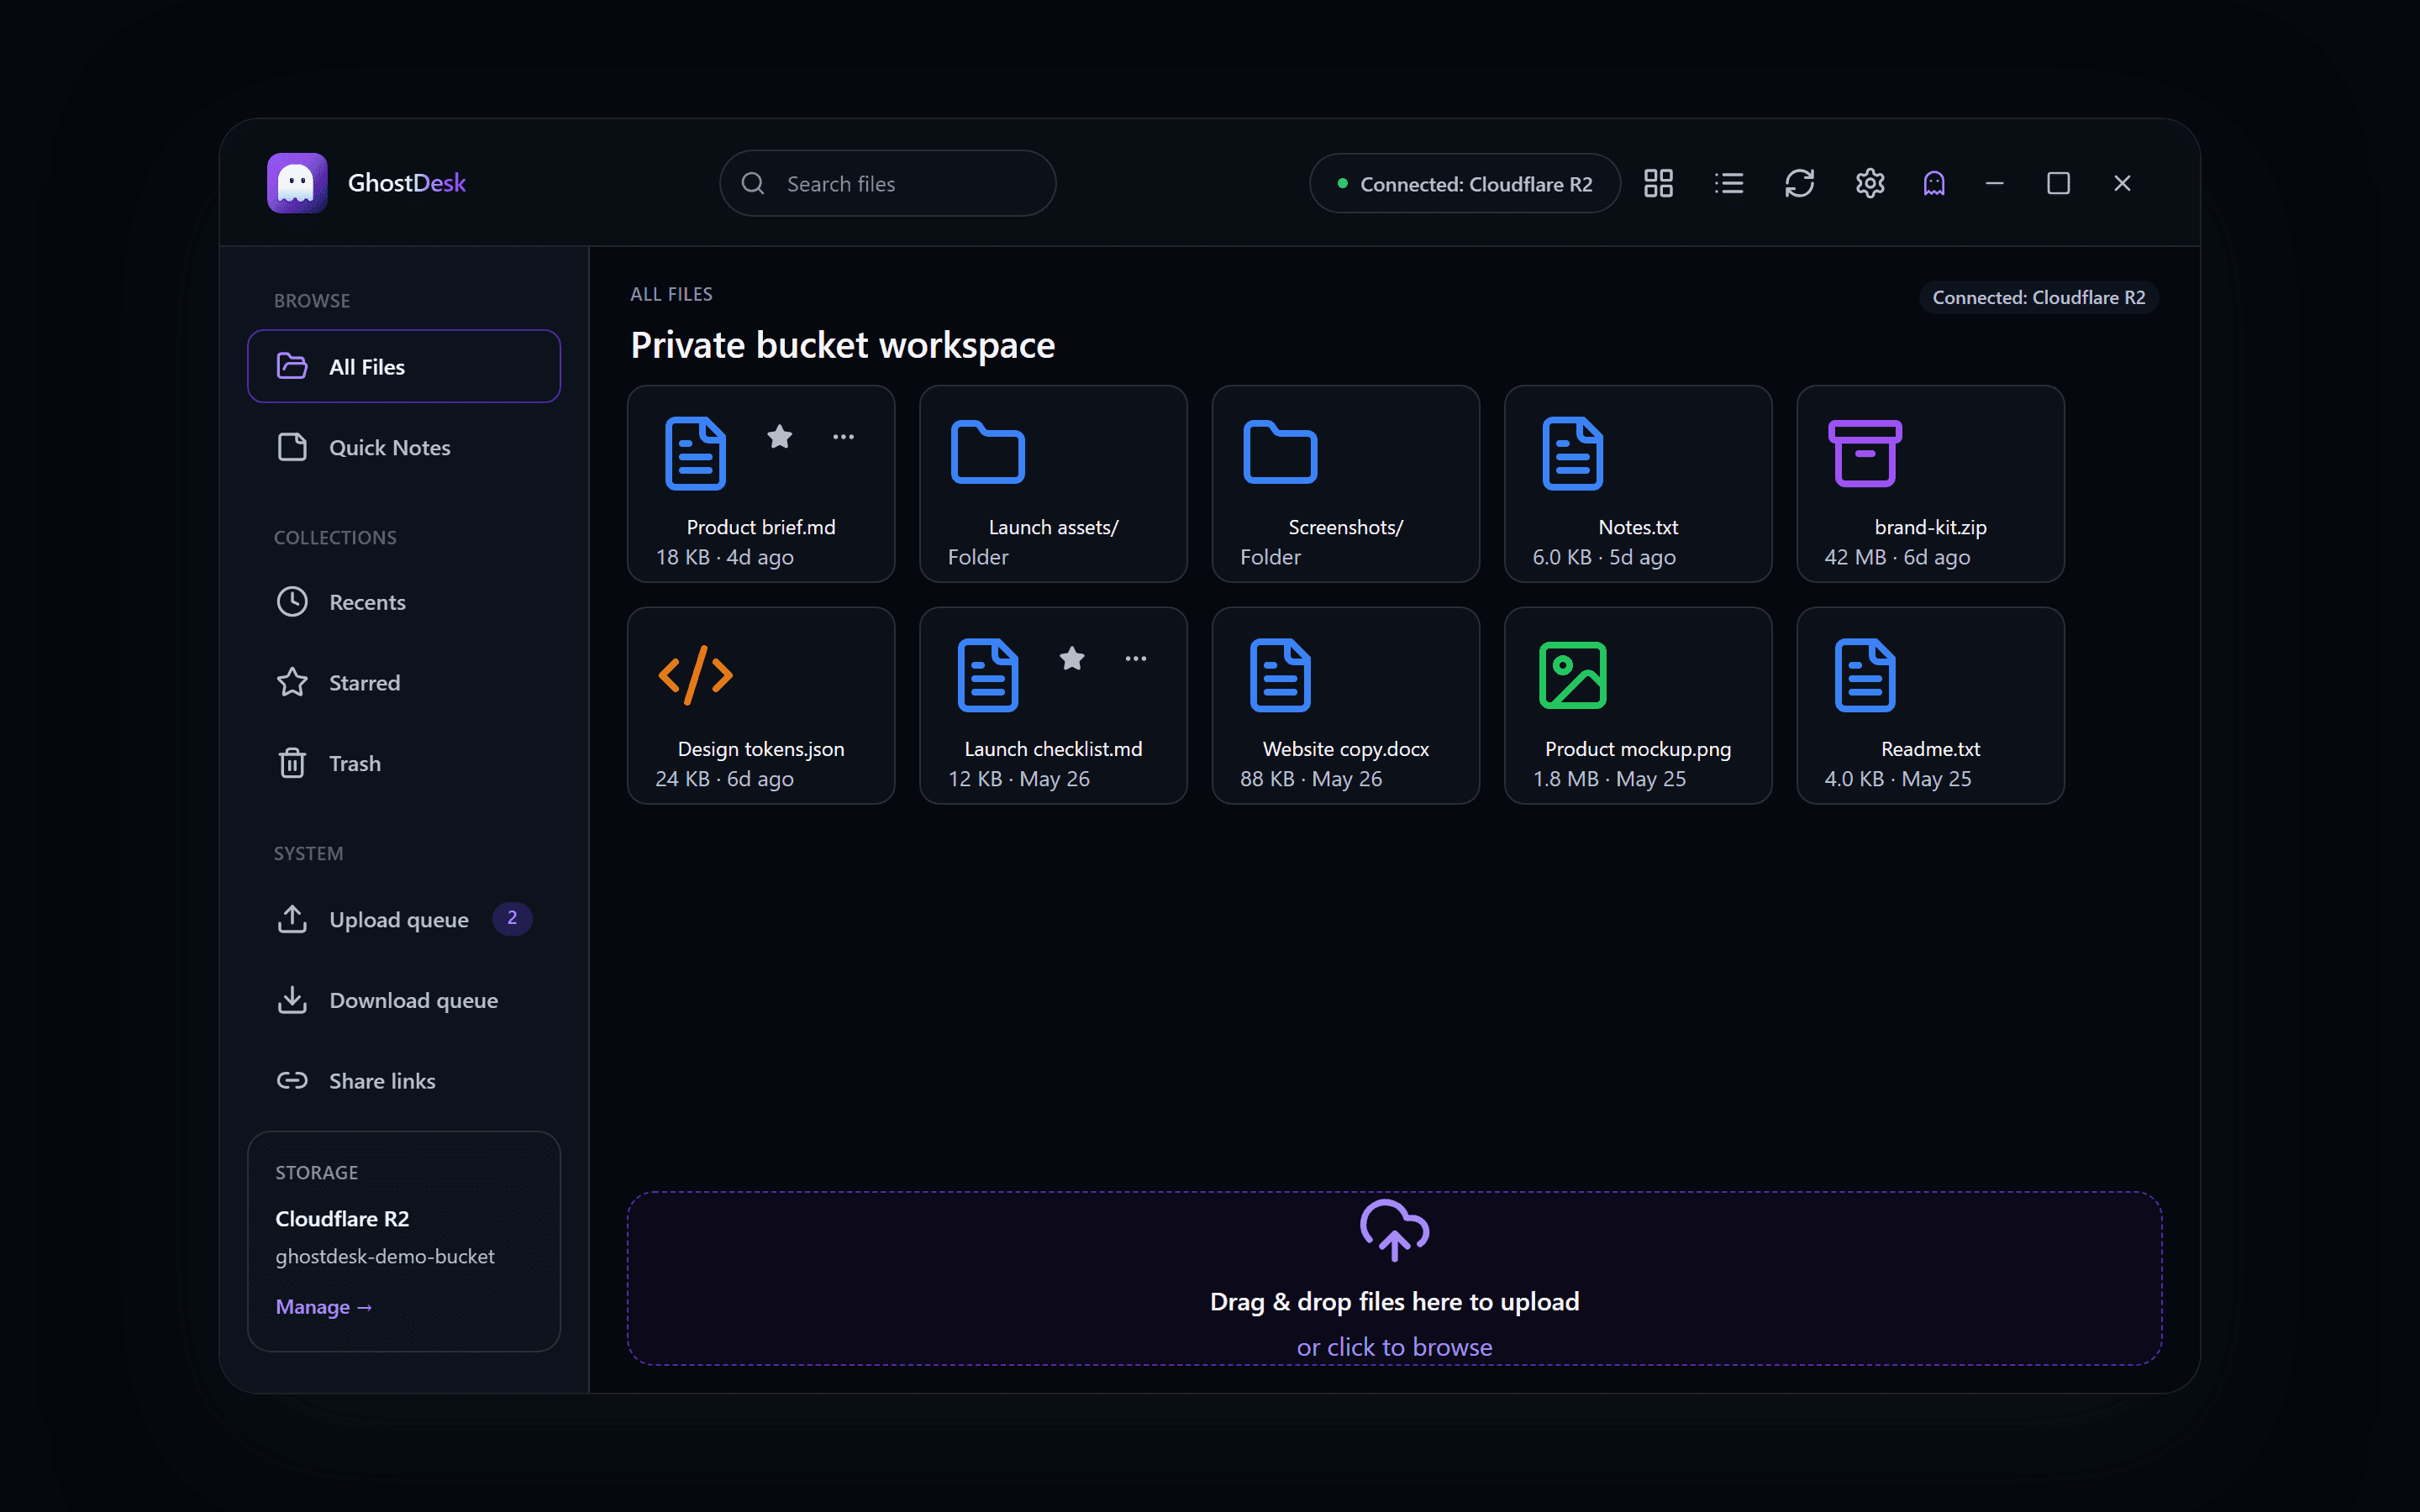Click Connected: Cloudflare R2 badge near heading
This screenshot has height=1512, width=2420.
pos(2038,297)
